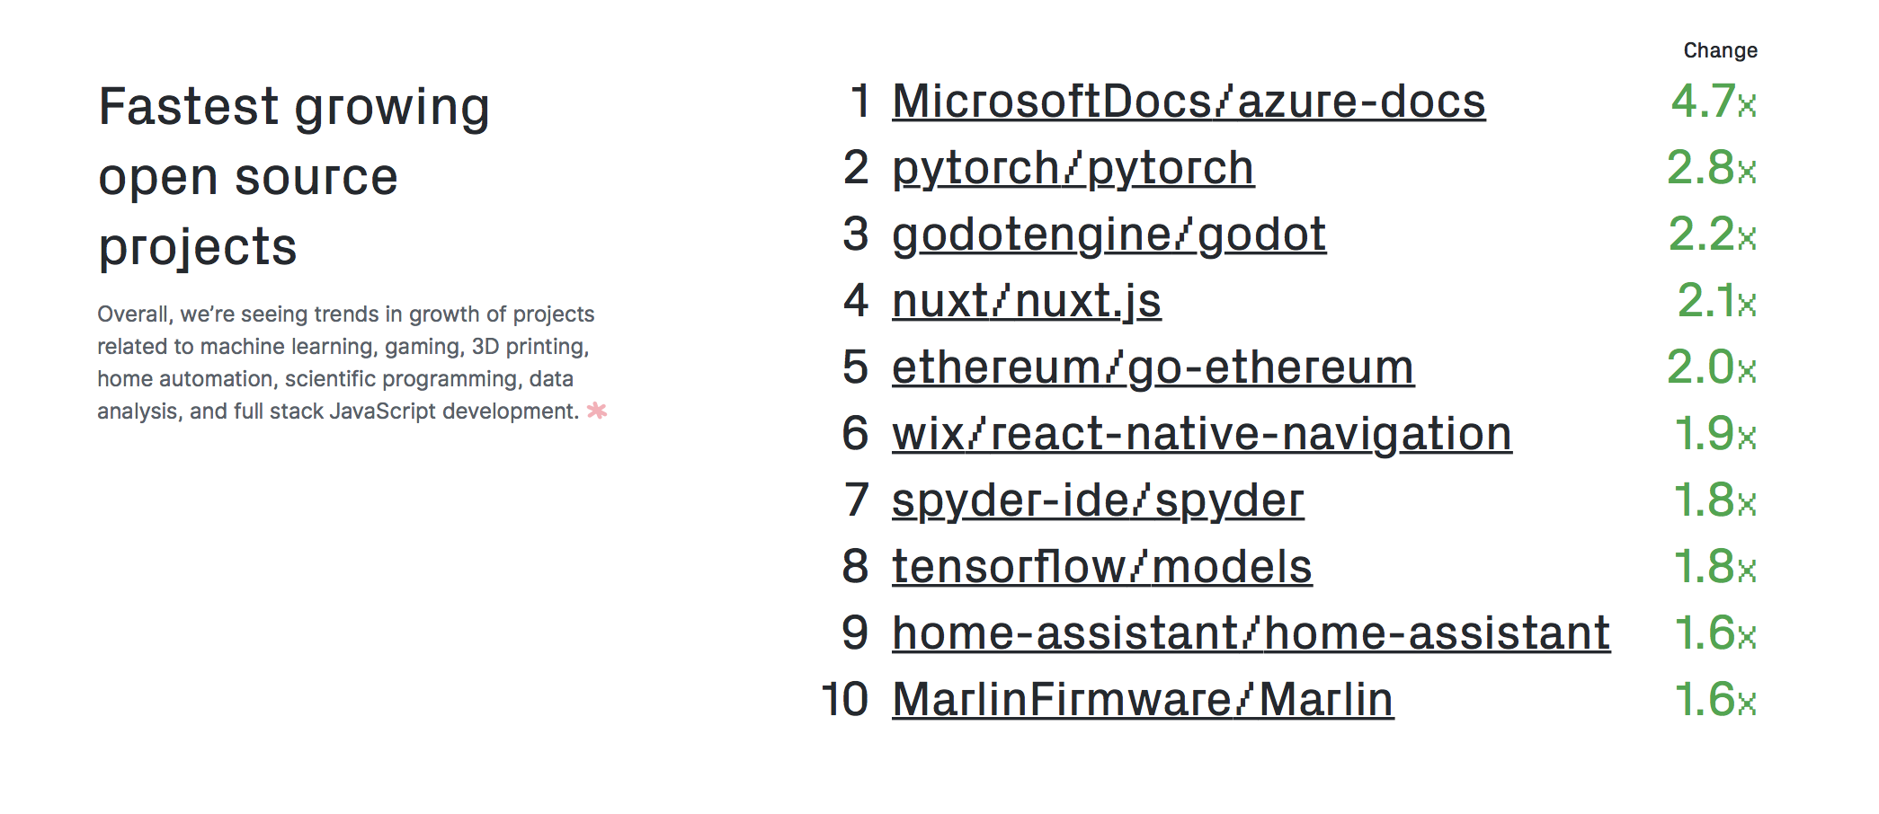Click the 1.9x change value
Image resolution: width=1879 pixels, height=814 pixels.
1714,434
